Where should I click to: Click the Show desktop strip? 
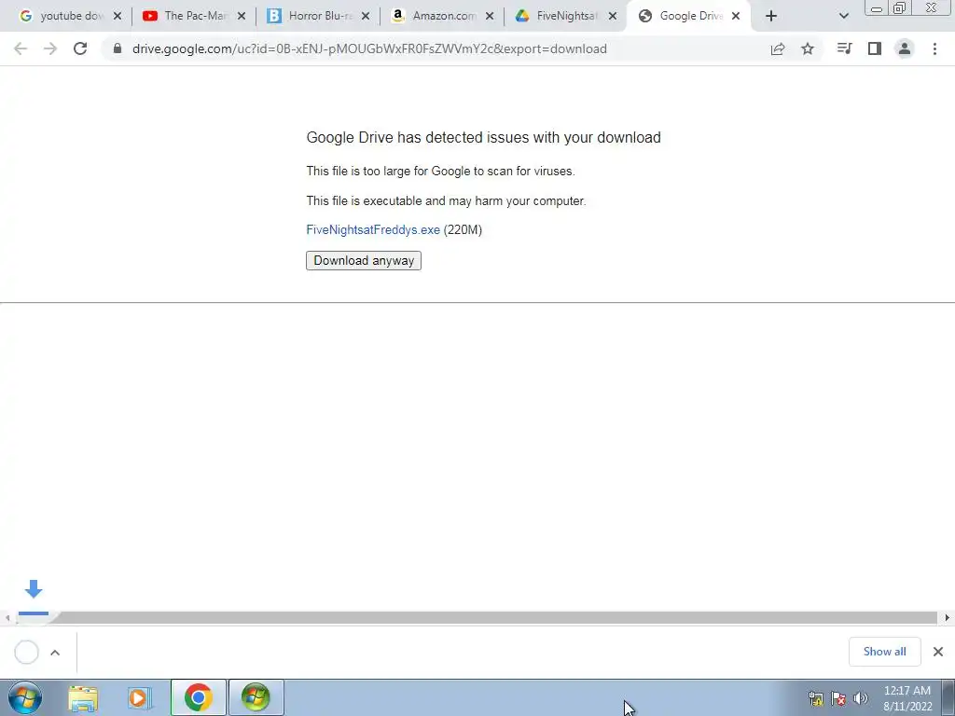tap(948, 697)
